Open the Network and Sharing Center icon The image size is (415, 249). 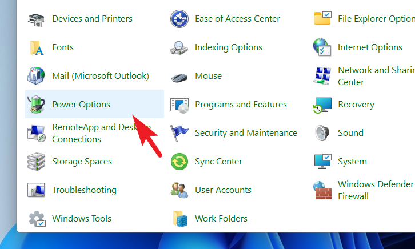(x=322, y=76)
